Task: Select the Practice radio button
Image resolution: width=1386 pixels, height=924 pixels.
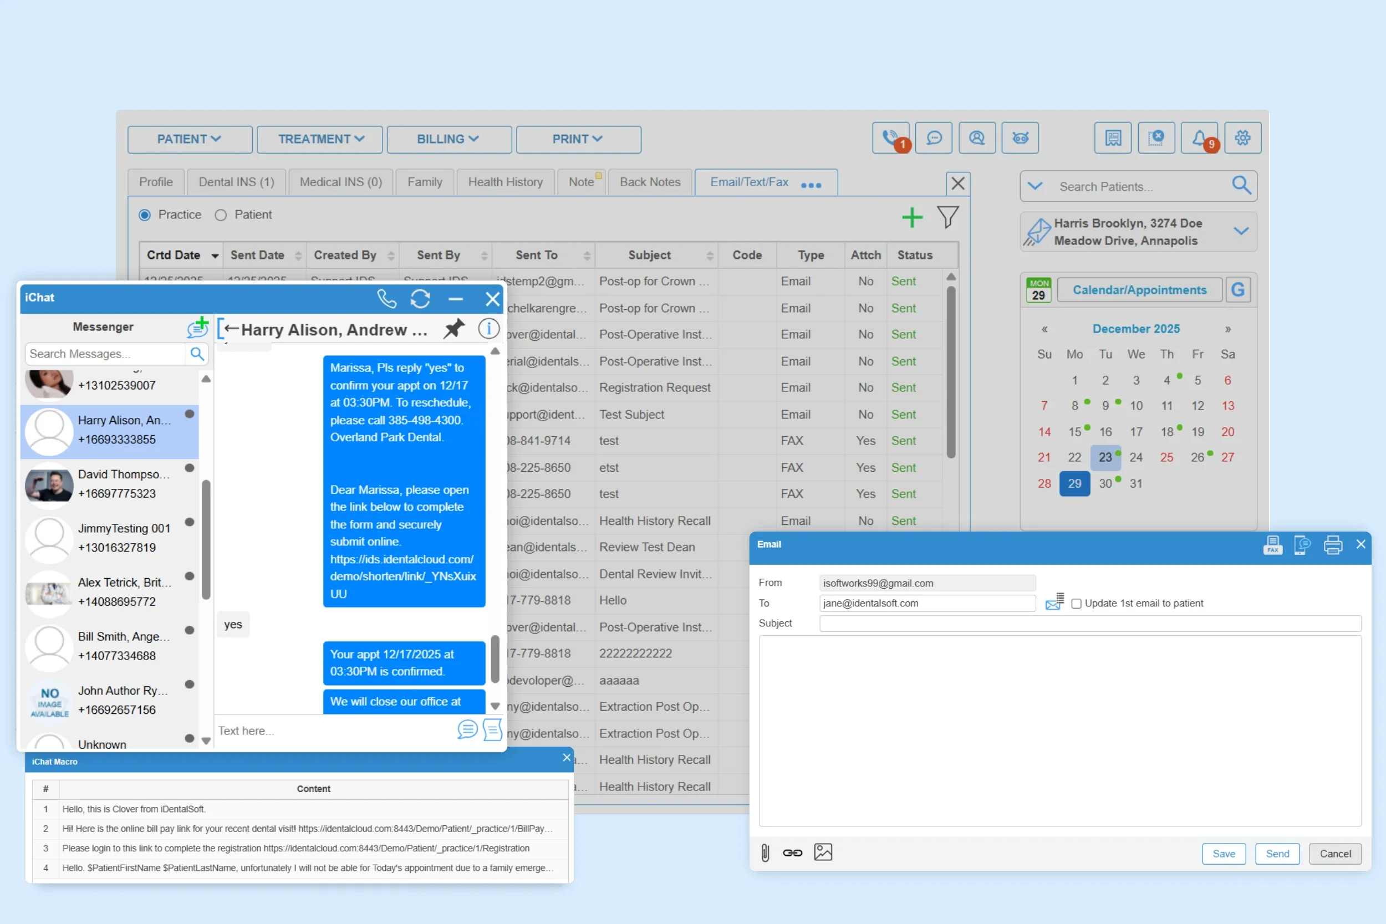Action: (x=144, y=215)
